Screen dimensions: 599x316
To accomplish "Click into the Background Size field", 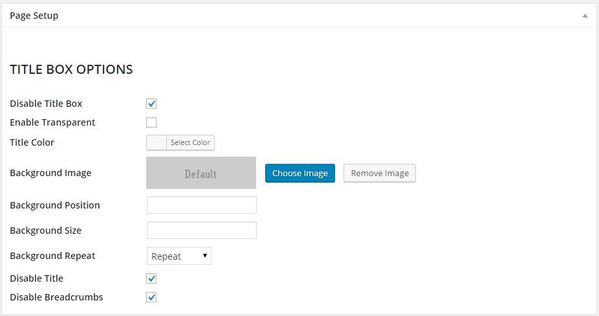I will point(202,231).
